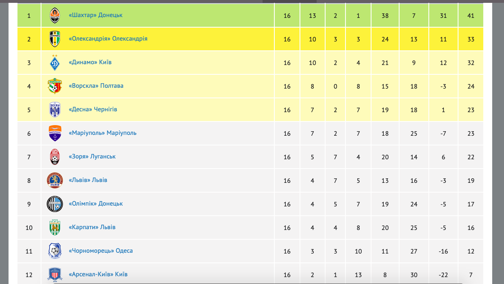Screen dimensions: 504x284
Task: Click the Olimpik Donetsk club logo
Action: coord(55,204)
